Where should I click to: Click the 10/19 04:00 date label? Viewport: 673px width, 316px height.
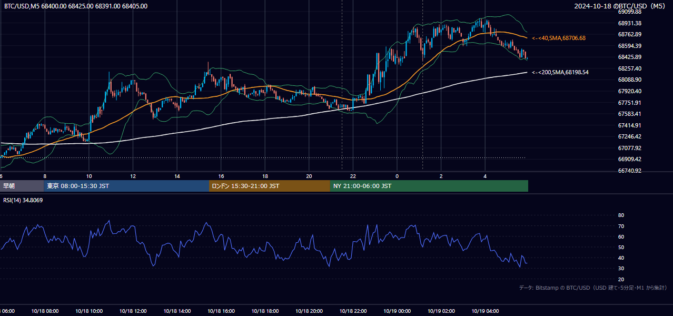tap(485, 311)
